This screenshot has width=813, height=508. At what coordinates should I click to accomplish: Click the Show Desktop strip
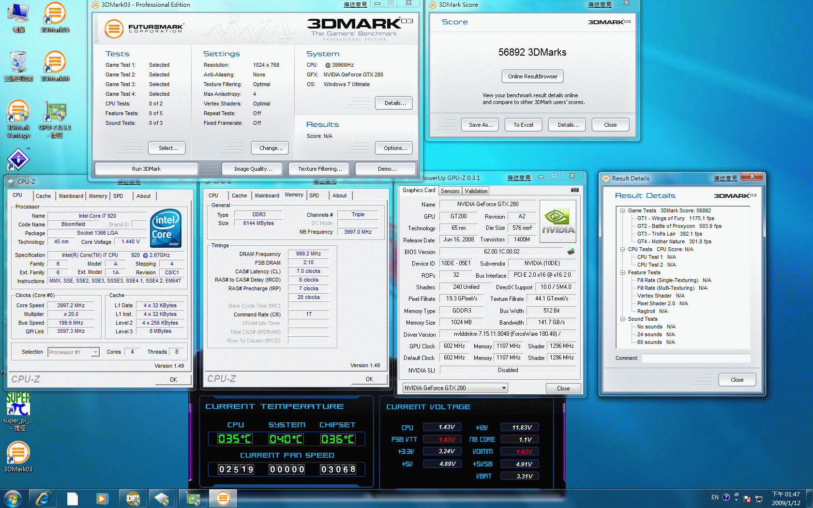(810, 498)
